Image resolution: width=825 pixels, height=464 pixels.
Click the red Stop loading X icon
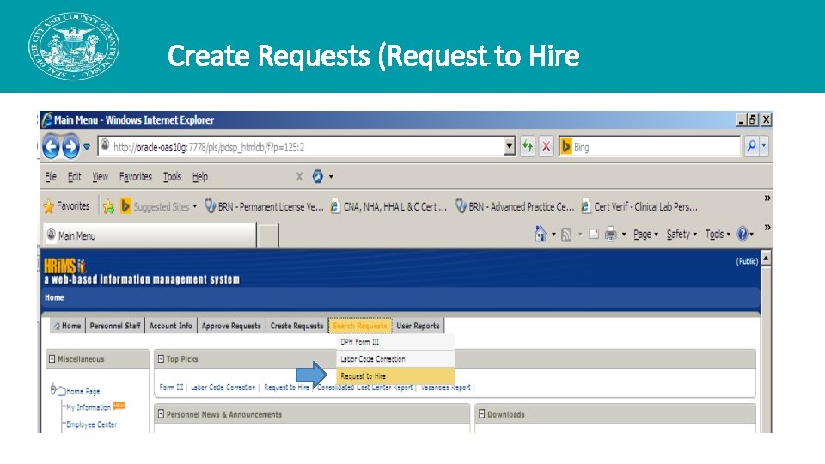(x=547, y=147)
